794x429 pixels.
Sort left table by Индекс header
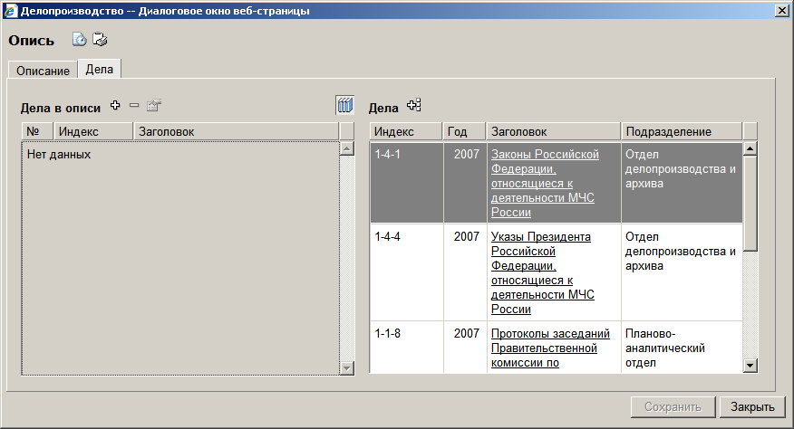(93, 131)
